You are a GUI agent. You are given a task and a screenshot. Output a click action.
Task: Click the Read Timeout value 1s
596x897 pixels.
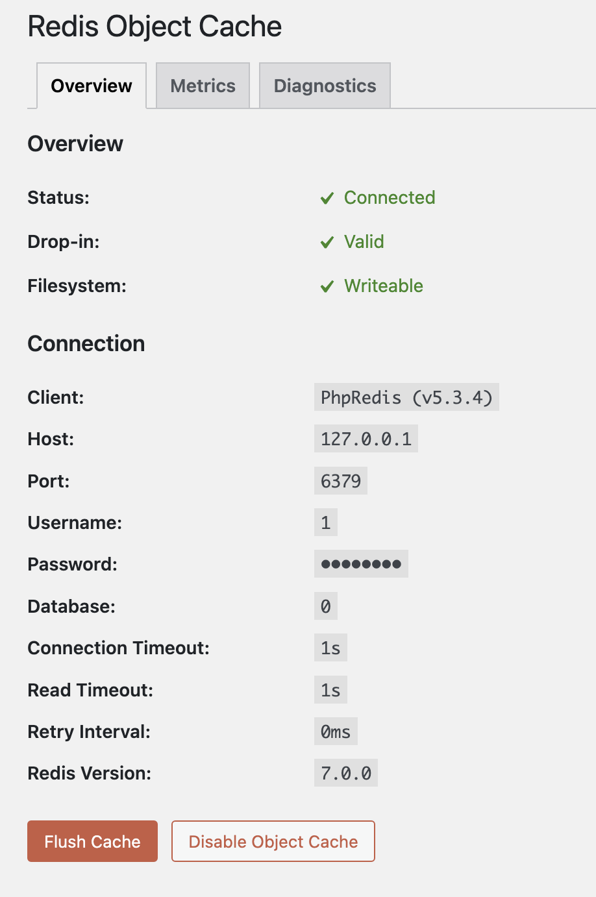point(330,690)
